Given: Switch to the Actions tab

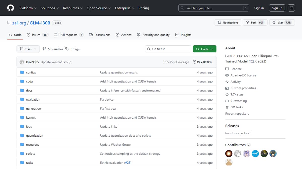Looking at the screenshot, I should 124,35.
